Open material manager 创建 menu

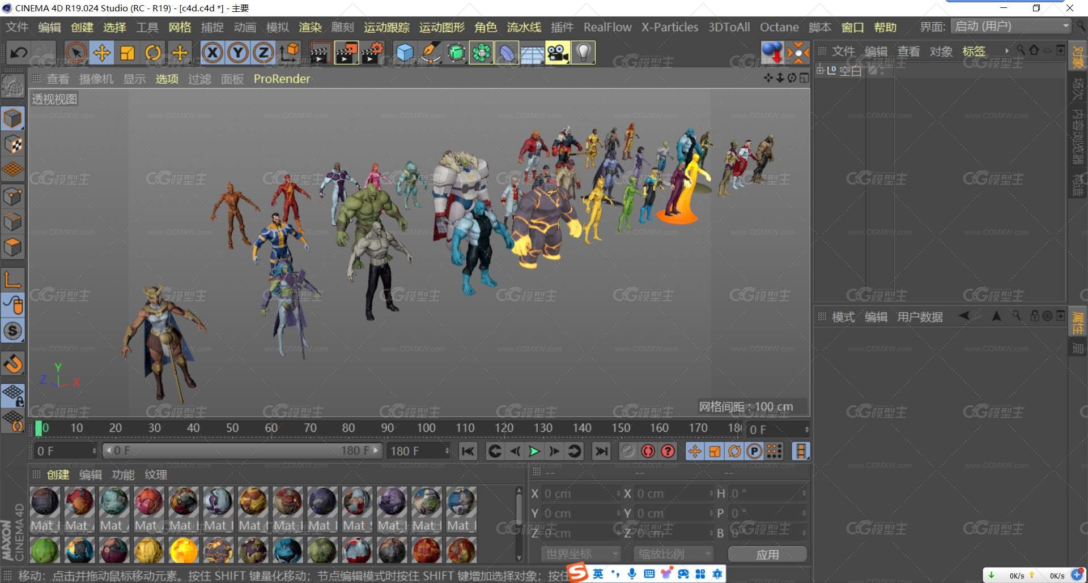click(x=58, y=475)
